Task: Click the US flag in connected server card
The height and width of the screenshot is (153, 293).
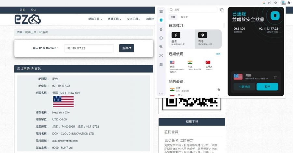Action: point(238,77)
